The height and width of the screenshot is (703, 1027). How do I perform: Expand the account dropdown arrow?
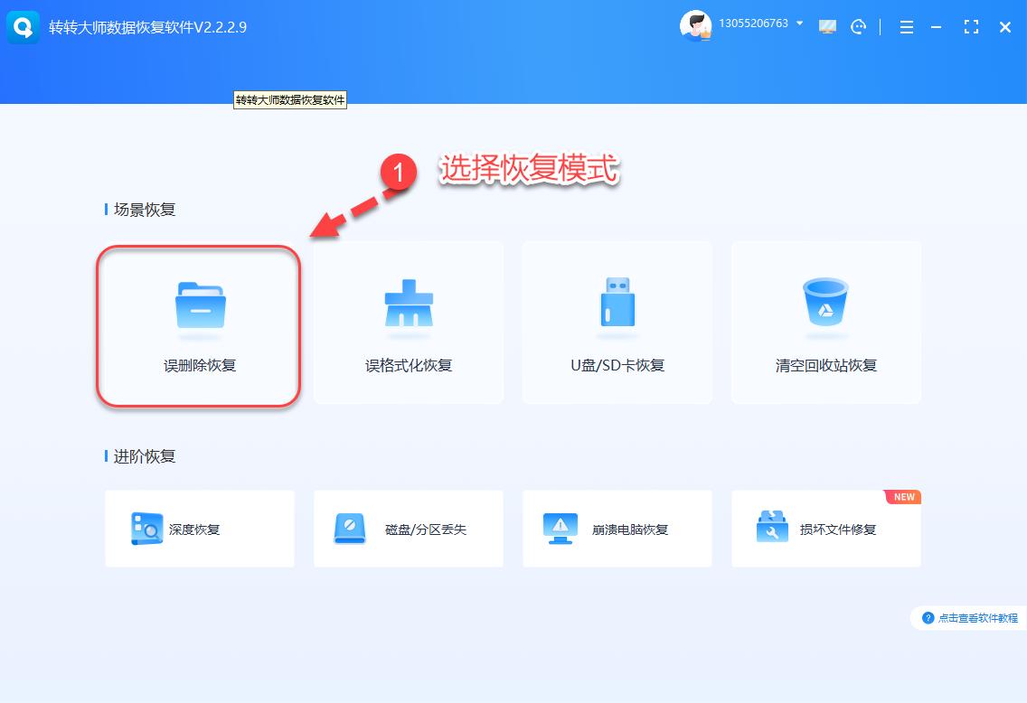(799, 23)
